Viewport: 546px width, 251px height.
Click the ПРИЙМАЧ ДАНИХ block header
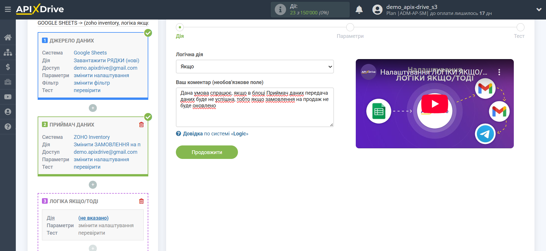72,125
